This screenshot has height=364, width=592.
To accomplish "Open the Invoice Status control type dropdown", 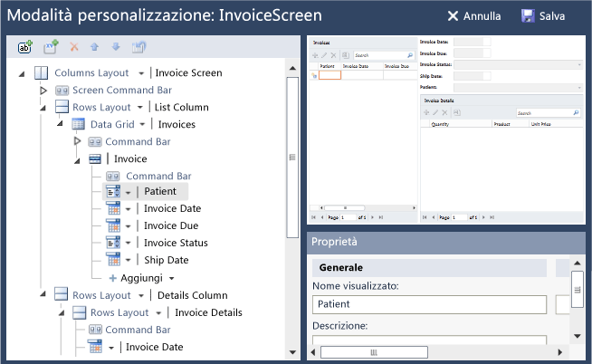I will (128, 244).
